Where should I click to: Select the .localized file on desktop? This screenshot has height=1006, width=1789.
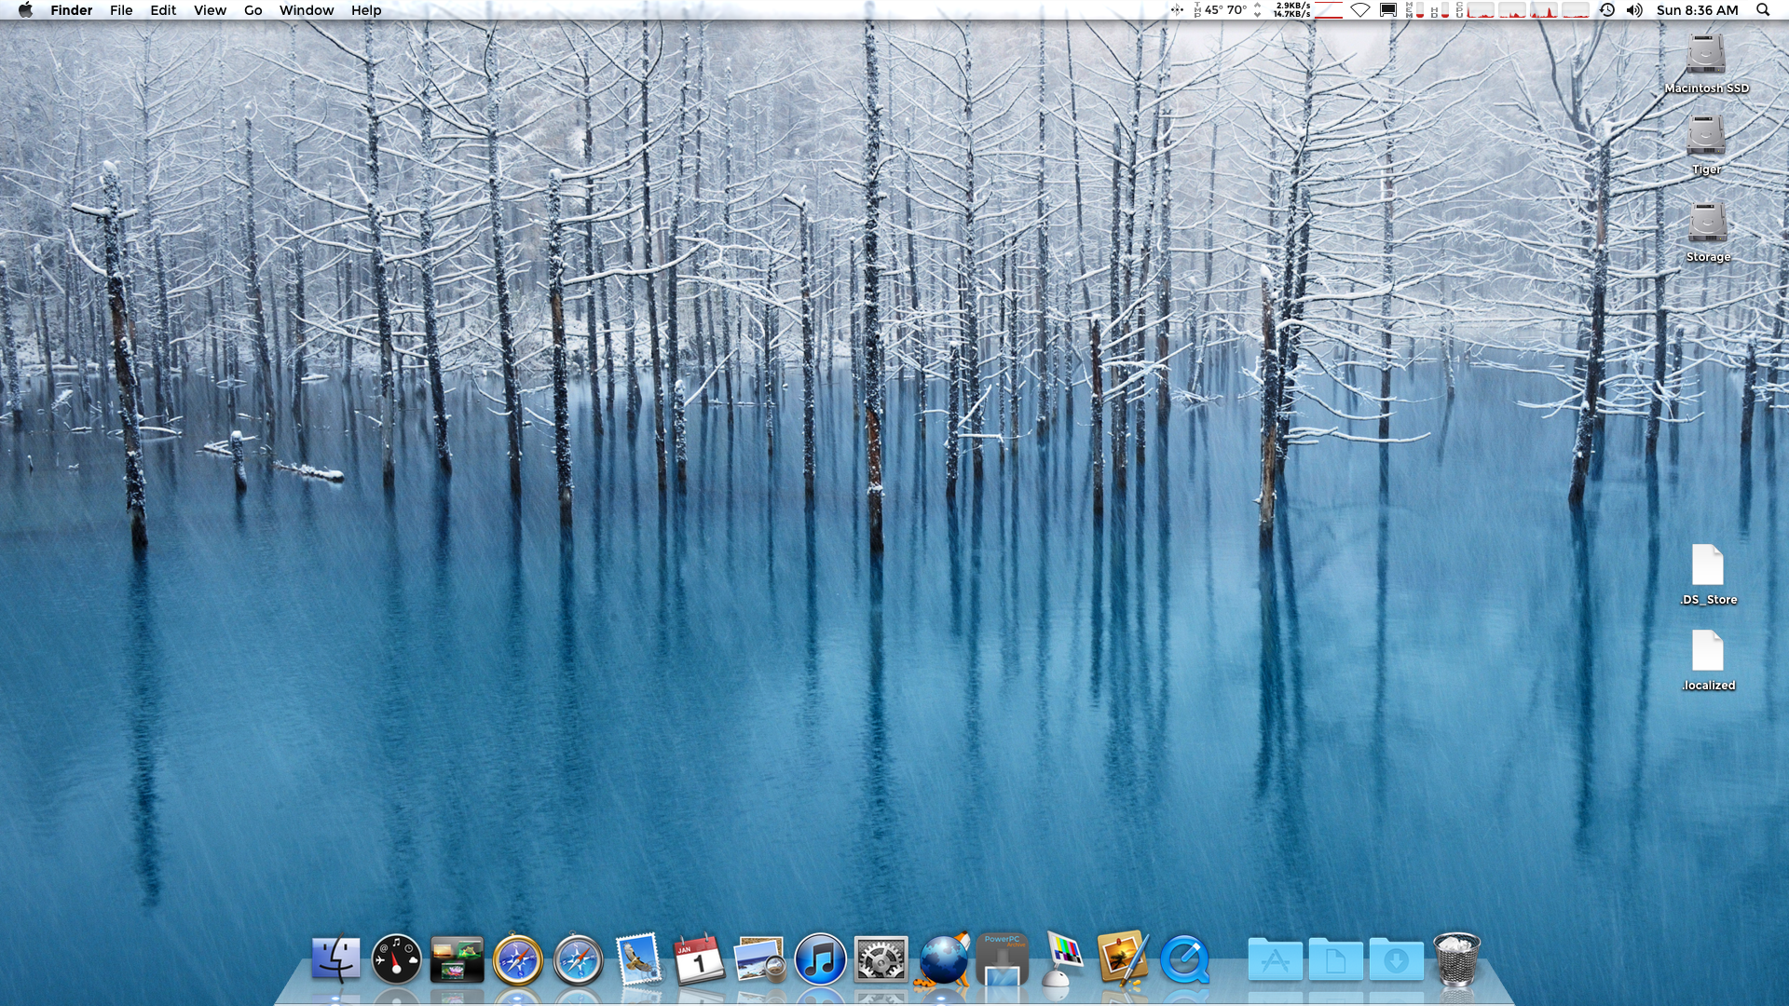pos(1708,650)
